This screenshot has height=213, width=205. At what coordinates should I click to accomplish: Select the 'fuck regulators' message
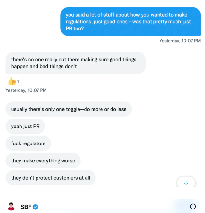(x=28, y=143)
